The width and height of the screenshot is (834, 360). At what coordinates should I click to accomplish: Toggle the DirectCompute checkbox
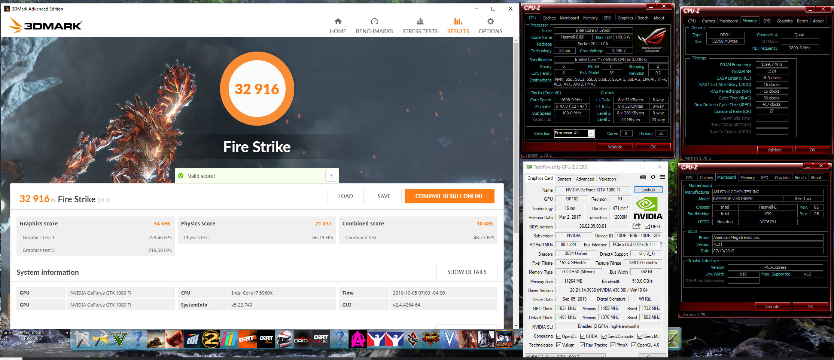tap(604, 336)
